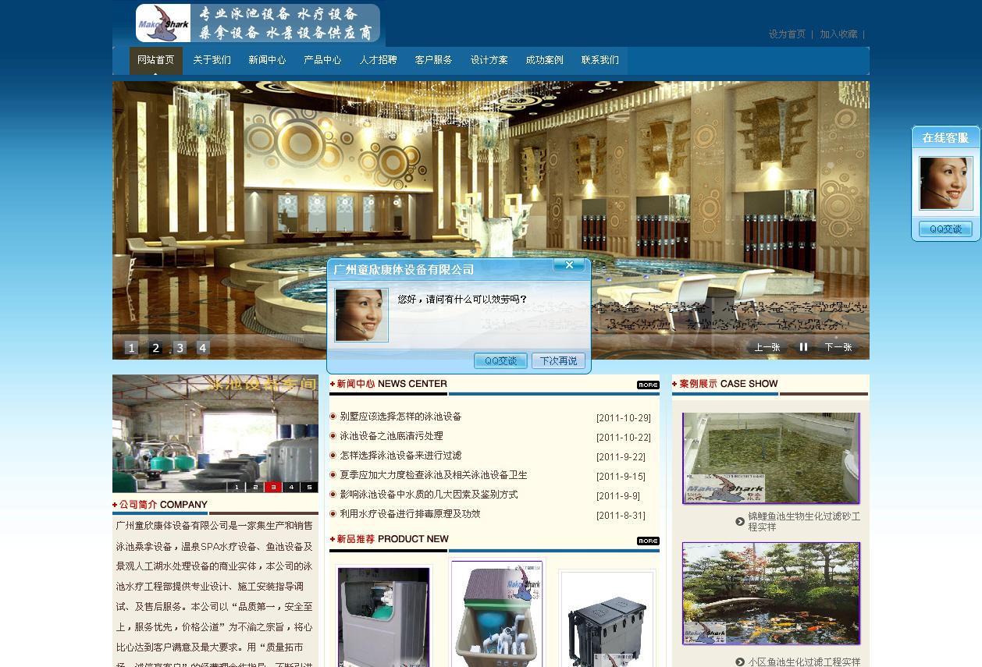Click the red plus icon before 公司简介 COMPANY
Image resolution: width=982 pixels, height=667 pixels.
[x=113, y=504]
